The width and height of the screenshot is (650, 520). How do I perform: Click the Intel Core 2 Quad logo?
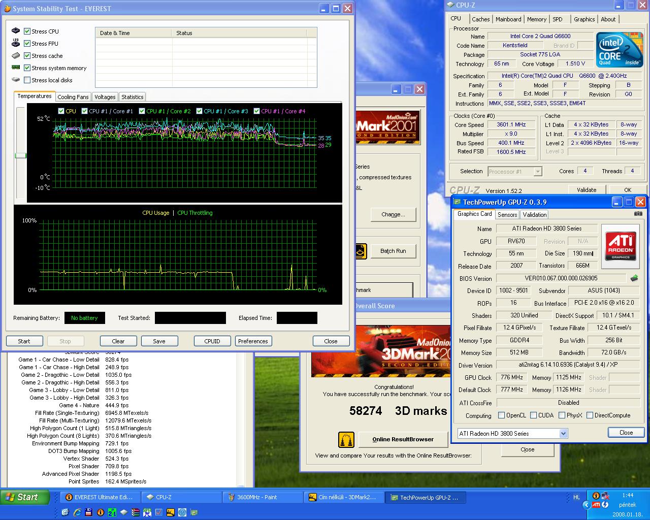point(619,50)
